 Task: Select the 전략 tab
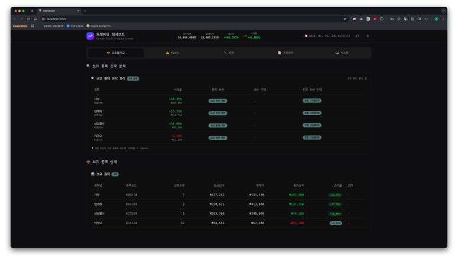[229, 53]
